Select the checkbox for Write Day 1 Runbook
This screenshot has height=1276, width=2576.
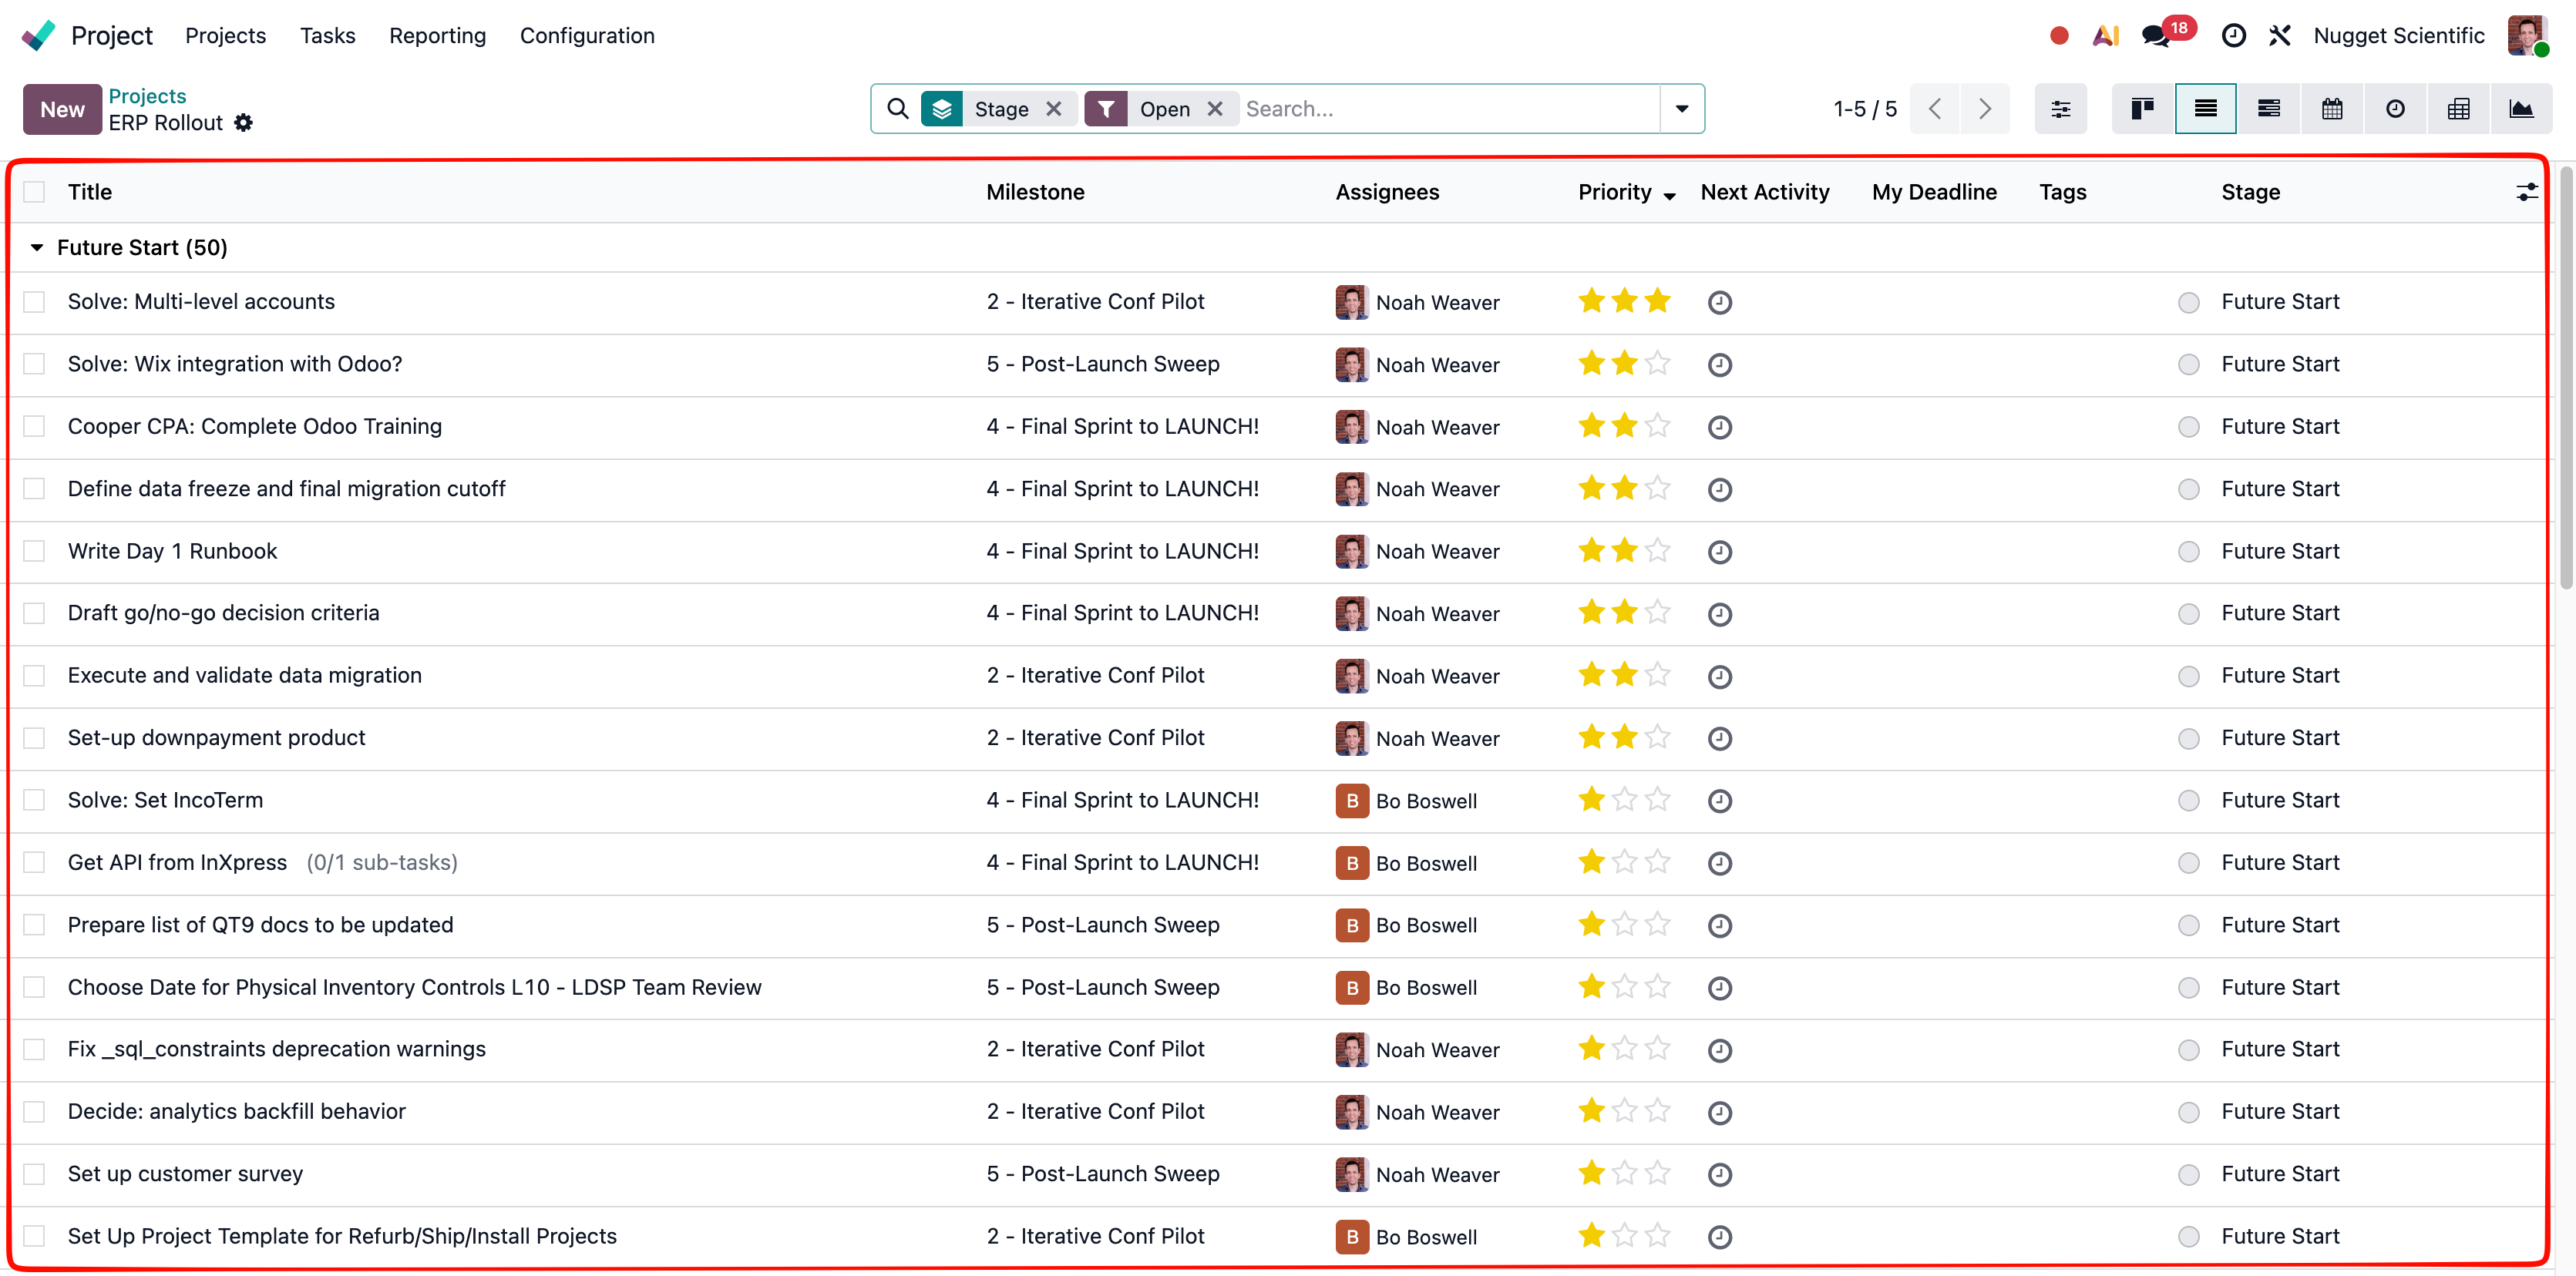(35, 550)
